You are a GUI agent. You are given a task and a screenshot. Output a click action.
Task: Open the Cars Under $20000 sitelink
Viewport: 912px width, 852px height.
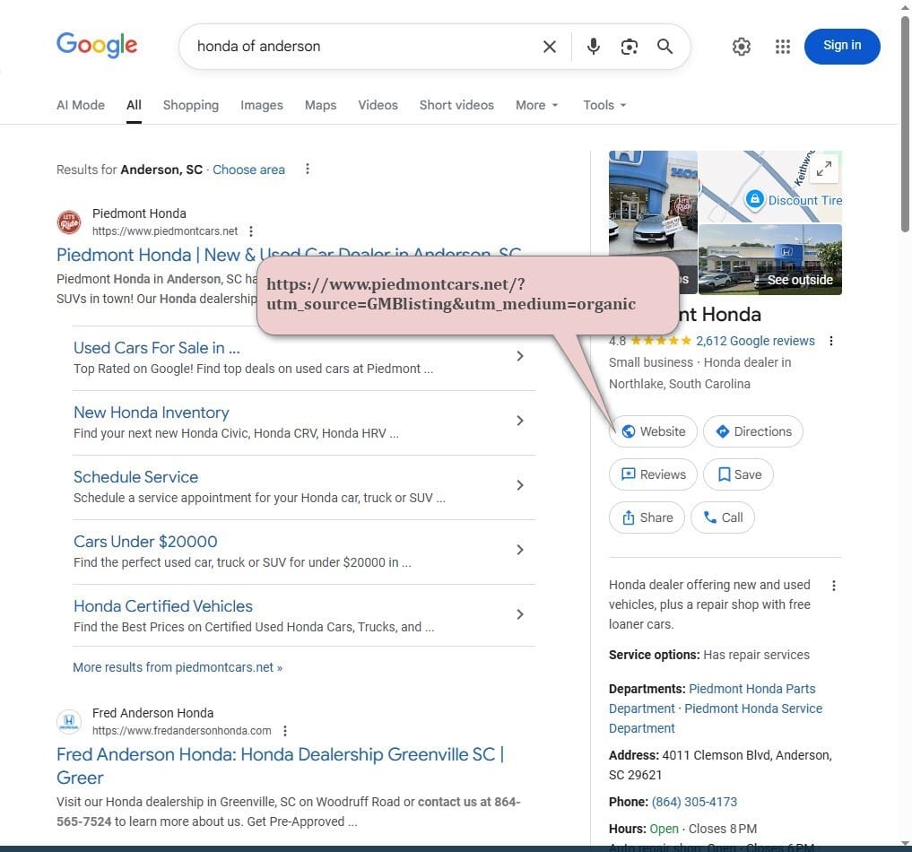coord(145,542)
